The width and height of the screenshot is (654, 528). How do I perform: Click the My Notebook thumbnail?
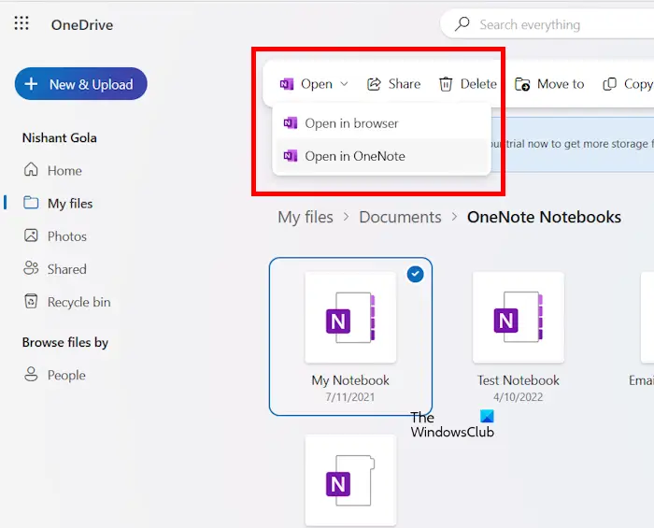(x=350, y=317)
